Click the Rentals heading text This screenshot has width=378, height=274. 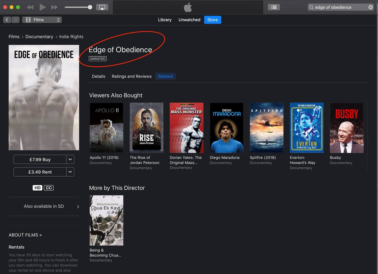(x=16, y=247)
